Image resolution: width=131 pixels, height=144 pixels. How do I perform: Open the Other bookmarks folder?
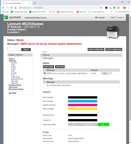[122, 12]
